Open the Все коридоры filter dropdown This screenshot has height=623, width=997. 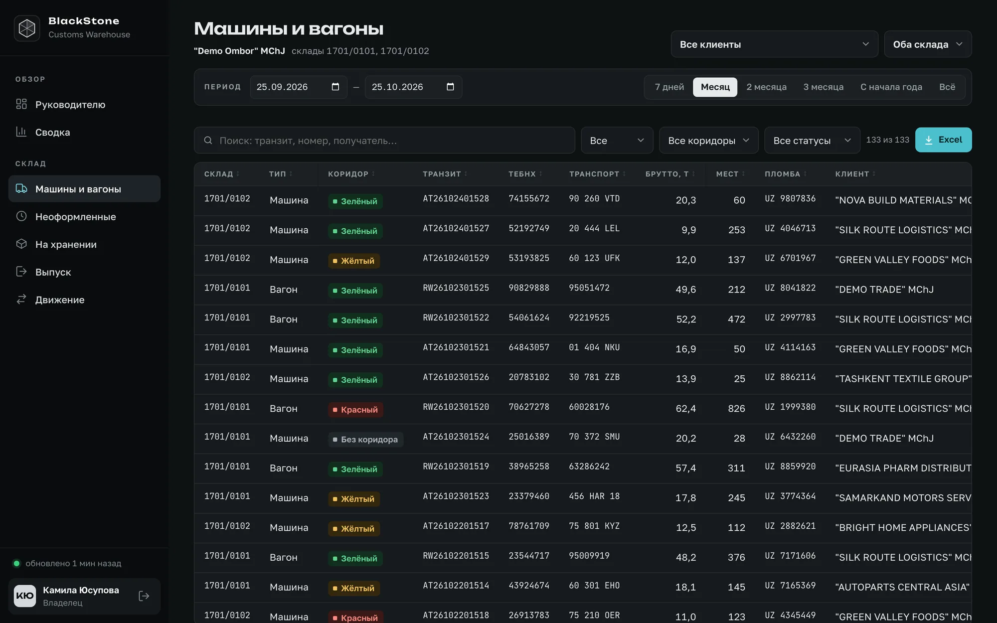(708, 141)
